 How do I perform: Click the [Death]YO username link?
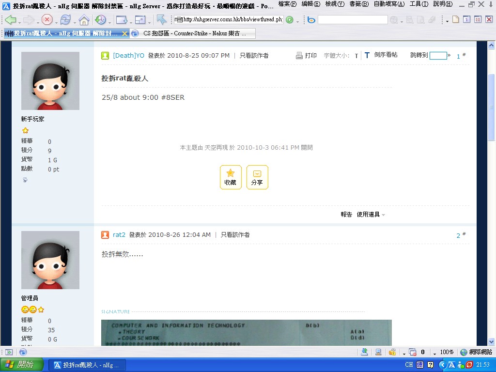pos(128,56)
